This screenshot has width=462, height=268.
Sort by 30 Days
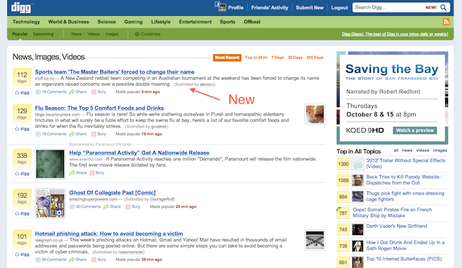295,57
